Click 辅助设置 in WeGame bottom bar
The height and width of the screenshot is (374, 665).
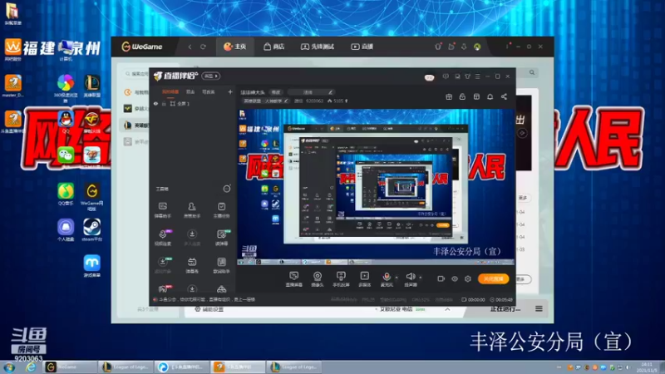click(209, 309)
